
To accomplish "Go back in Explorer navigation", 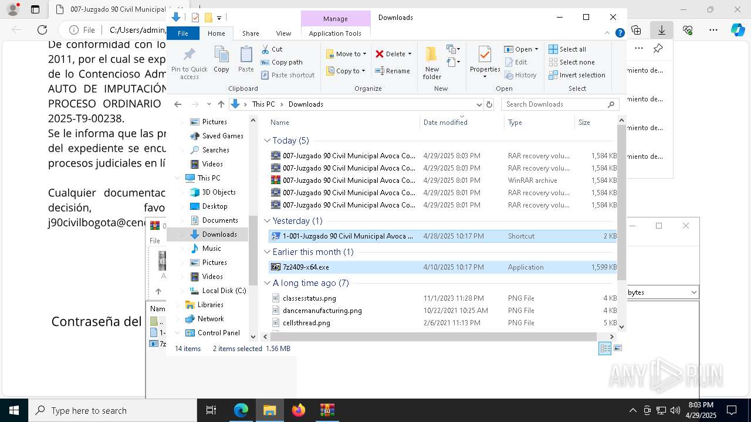I will [x=178, y=104].
